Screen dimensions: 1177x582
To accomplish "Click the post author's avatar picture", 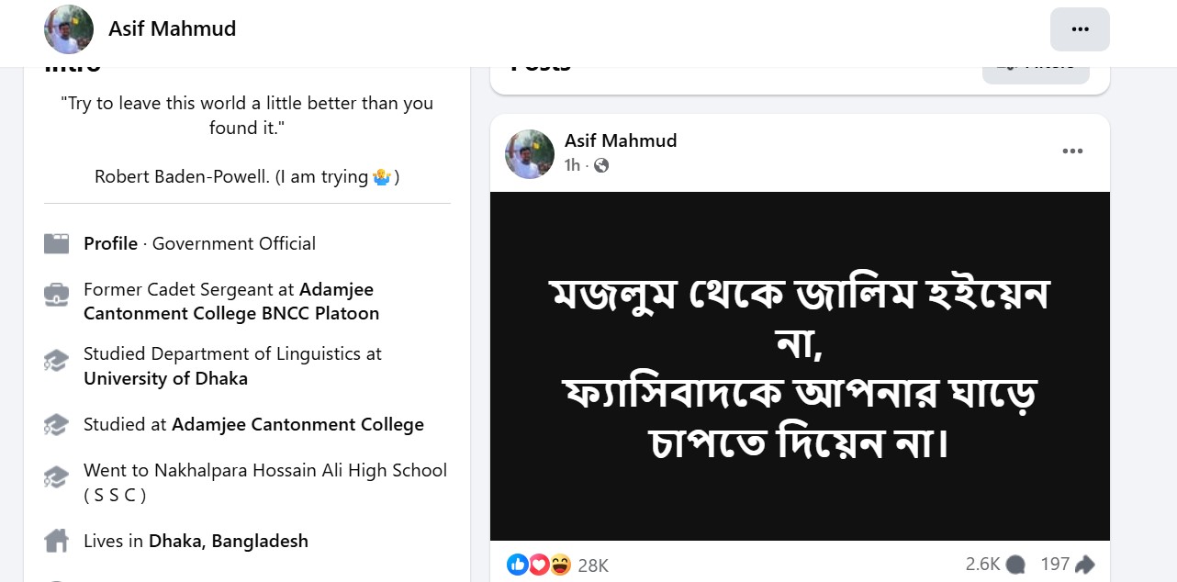I will 530,153.
